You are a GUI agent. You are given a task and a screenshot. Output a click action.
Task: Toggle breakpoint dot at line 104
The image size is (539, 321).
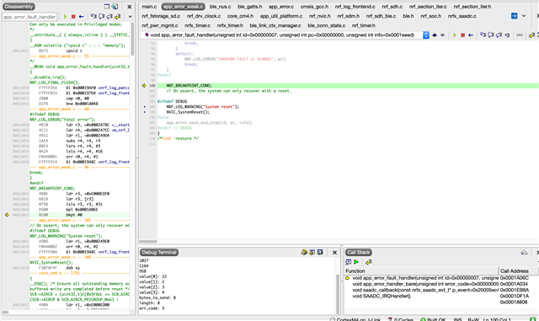coord(144,107)
